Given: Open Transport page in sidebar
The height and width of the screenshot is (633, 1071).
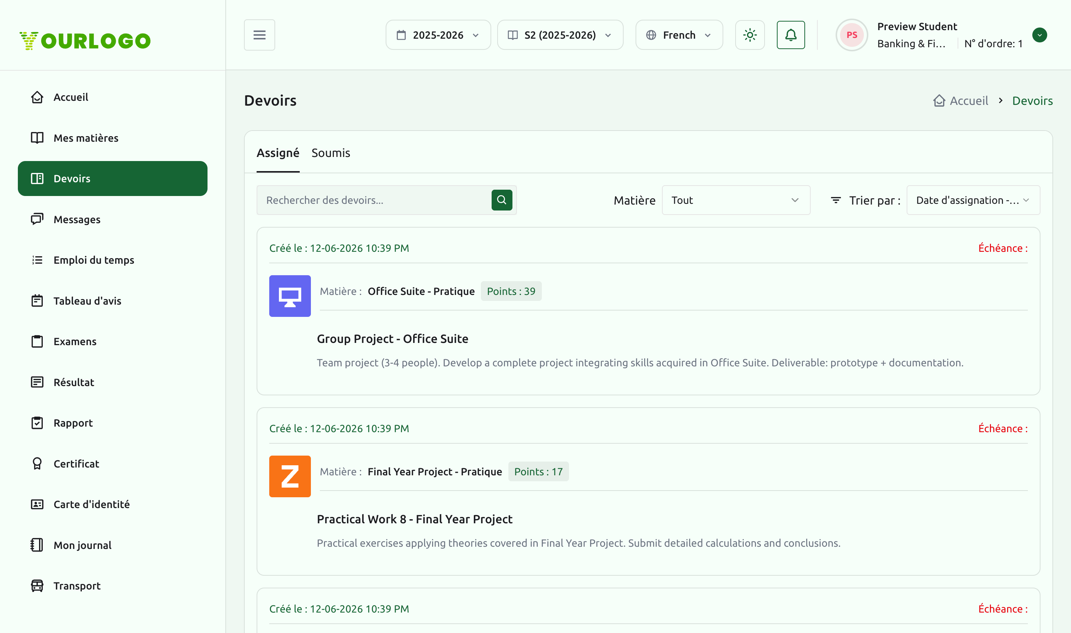Looking at the screenshot, I should (113, 586).
